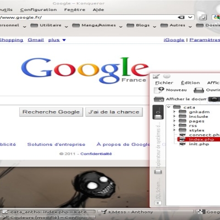
Task: Select the styles folder icon
Action: [x=183, y=130]
